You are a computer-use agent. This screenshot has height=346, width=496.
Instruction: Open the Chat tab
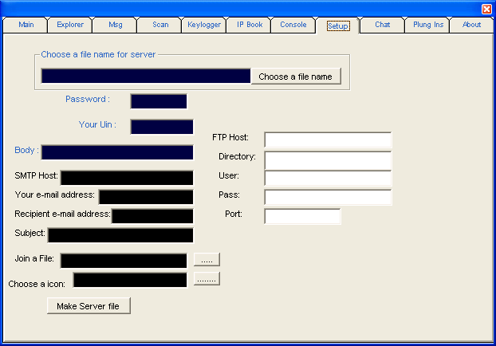[383, 25]
